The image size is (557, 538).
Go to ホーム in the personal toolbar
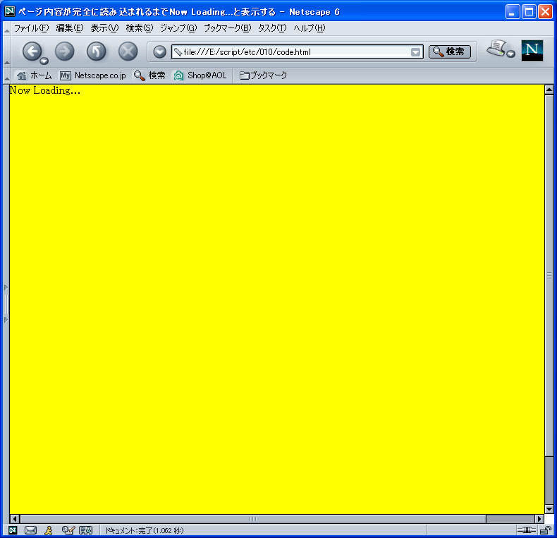(34, 75)
